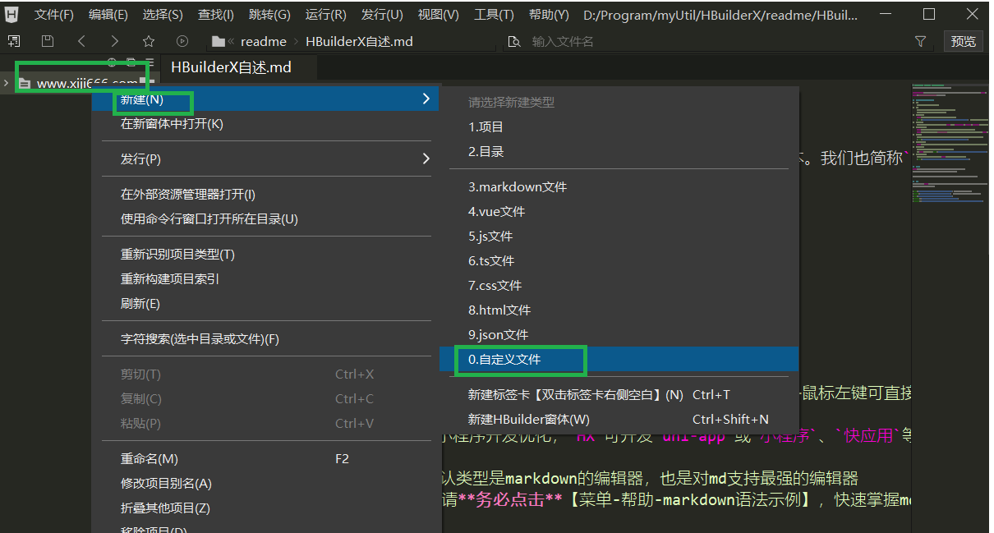Click the readme breadcrumb segment

click(264, 41)
